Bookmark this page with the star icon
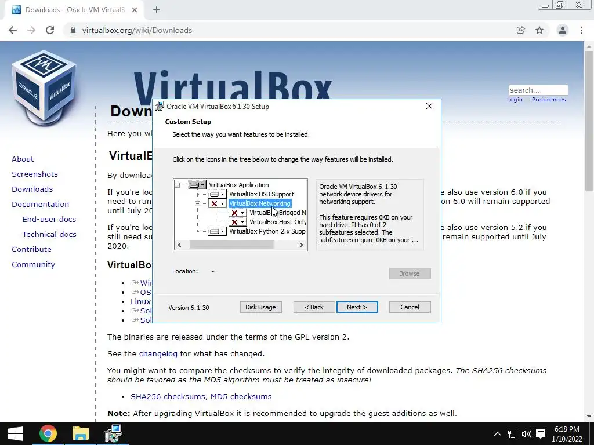The image size is (594, 445). coord(539,30)
